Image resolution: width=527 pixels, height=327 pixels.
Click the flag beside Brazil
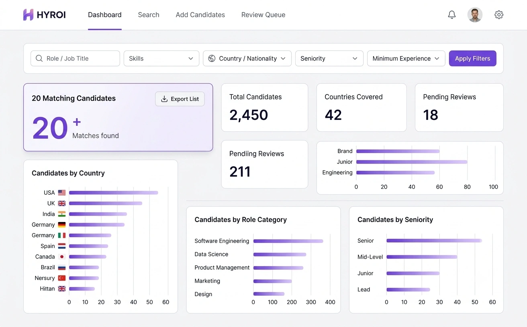(62, 267)
